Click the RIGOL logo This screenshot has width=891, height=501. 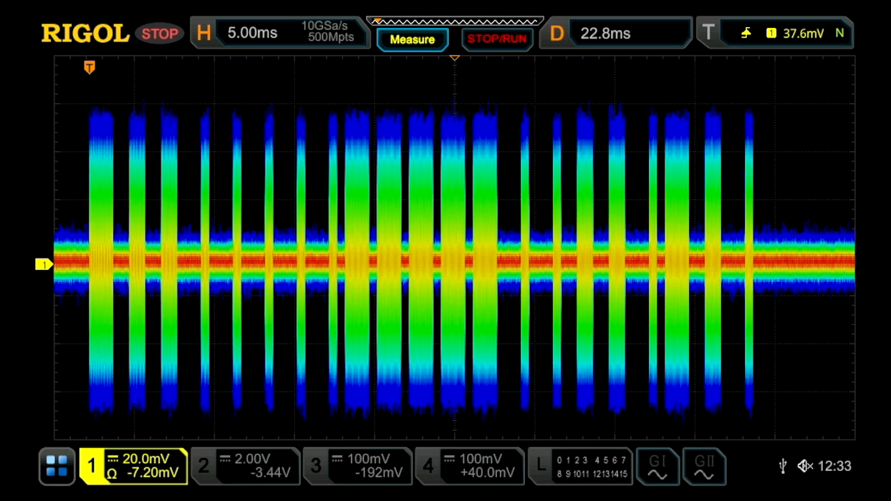tap(85, 33)
